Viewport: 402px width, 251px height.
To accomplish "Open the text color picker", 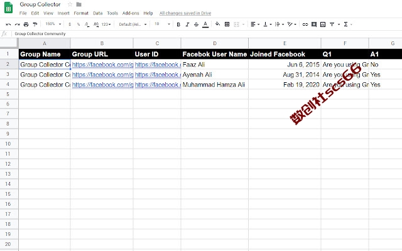I will [205, 24].
